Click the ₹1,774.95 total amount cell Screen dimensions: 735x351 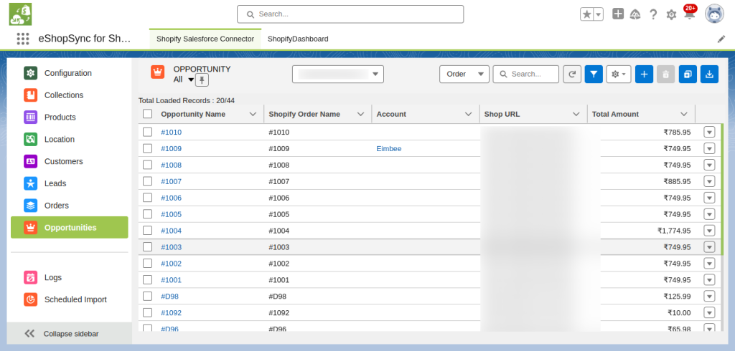[674, 231]
